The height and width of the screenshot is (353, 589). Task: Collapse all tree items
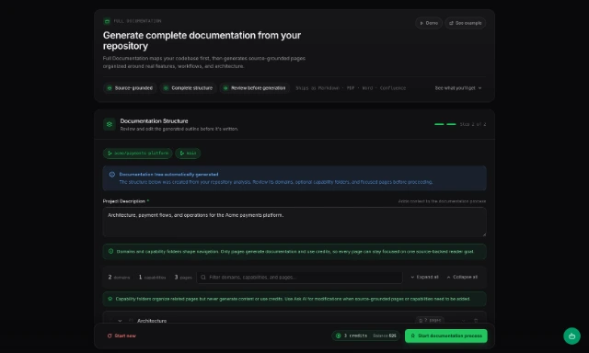[462, 278]
